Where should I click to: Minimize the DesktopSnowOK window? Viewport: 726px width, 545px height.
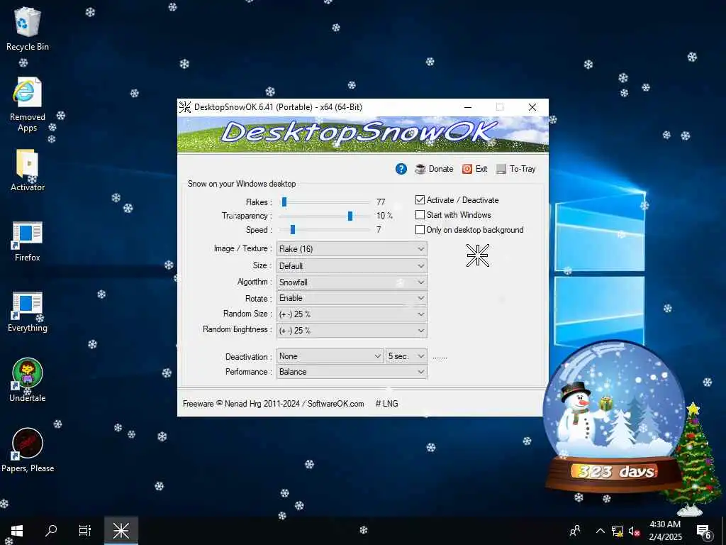coord(468,107)
